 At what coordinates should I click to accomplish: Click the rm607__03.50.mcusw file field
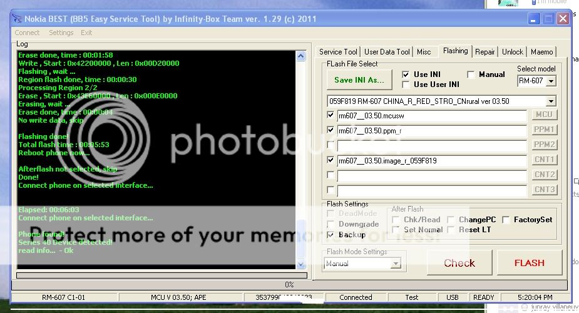[x=431, y=115]
